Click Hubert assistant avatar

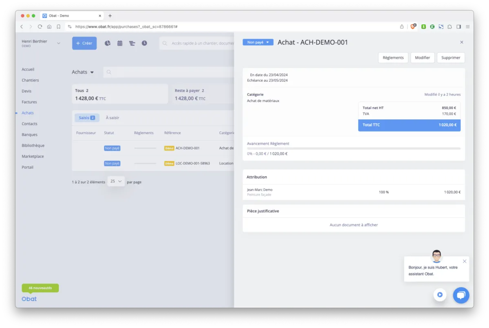coord(437,256)
